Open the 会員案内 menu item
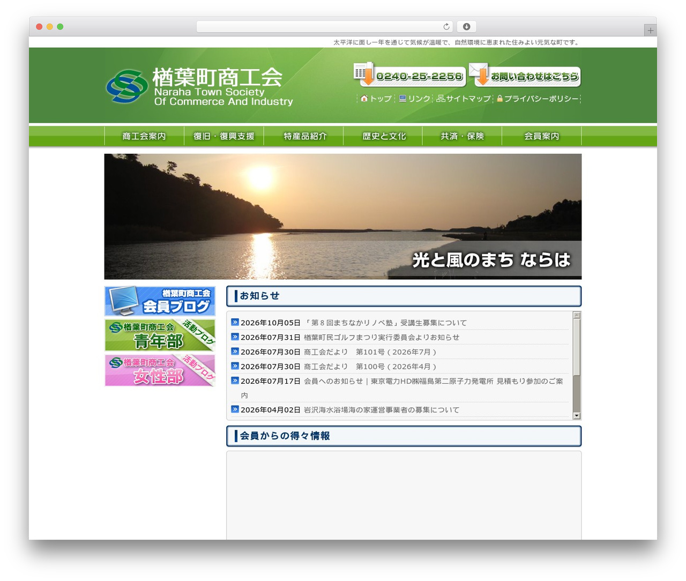The image size is (686, 581). [x=542, y=136]
